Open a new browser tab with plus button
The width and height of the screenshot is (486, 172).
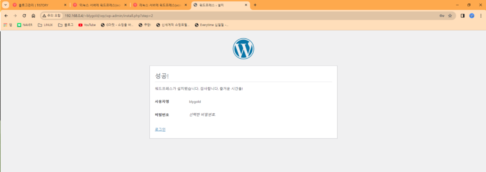pyautogui.click(x=255, y=5)
